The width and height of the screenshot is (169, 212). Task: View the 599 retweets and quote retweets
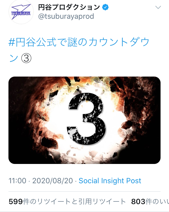pyautogui.click(x=67, y=202)
